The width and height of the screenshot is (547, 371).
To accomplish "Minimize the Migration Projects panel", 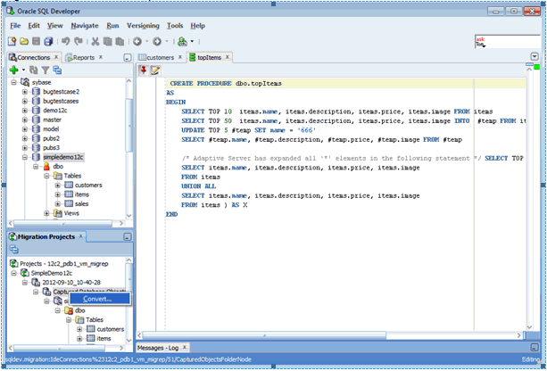I will [127, 237].
